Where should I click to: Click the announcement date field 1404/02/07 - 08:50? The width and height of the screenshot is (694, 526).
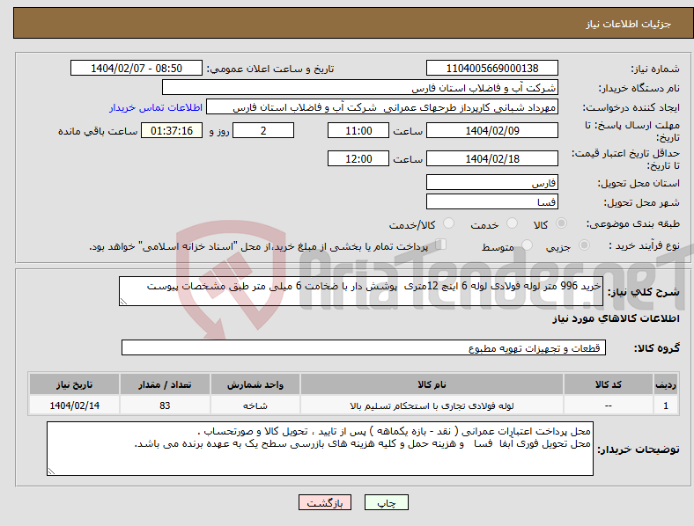coord(137,68)
